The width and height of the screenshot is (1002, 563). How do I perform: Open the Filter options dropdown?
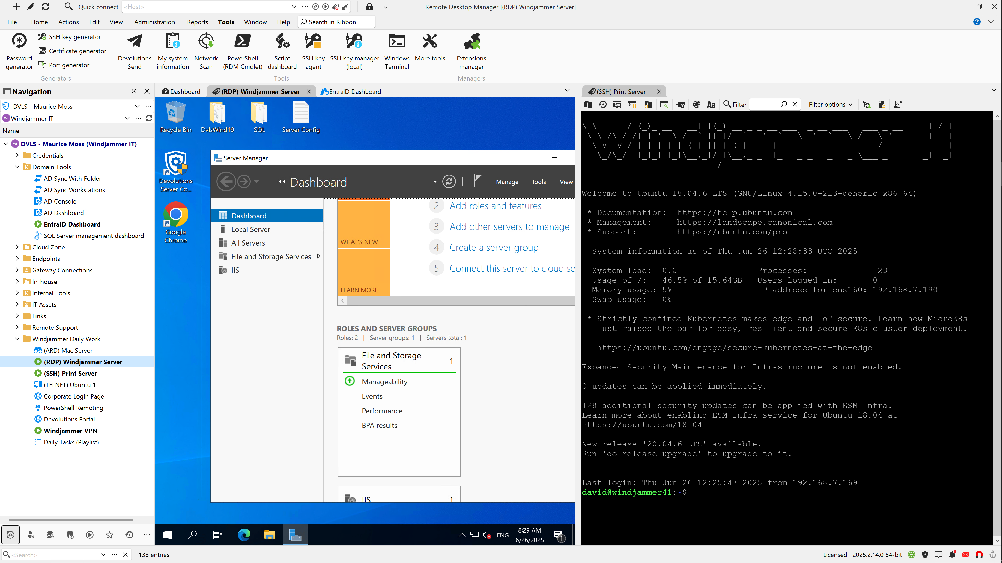830,104
